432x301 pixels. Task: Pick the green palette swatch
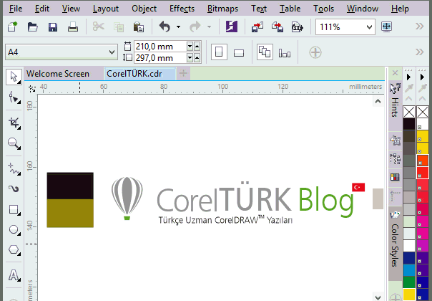tap(409, 282)
